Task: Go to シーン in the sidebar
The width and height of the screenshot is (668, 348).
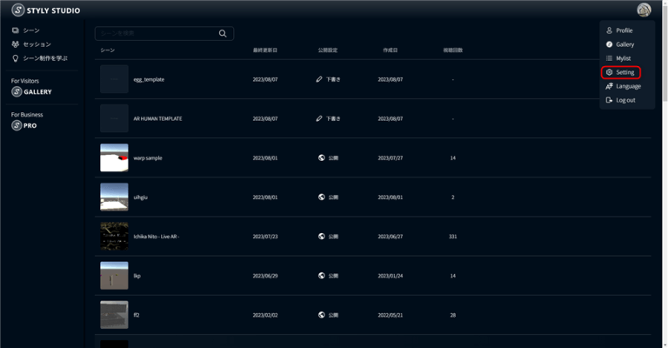Action: [x=31, y=30]
